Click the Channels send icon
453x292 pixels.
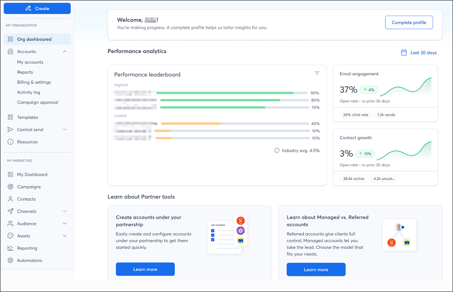(10, 211)
